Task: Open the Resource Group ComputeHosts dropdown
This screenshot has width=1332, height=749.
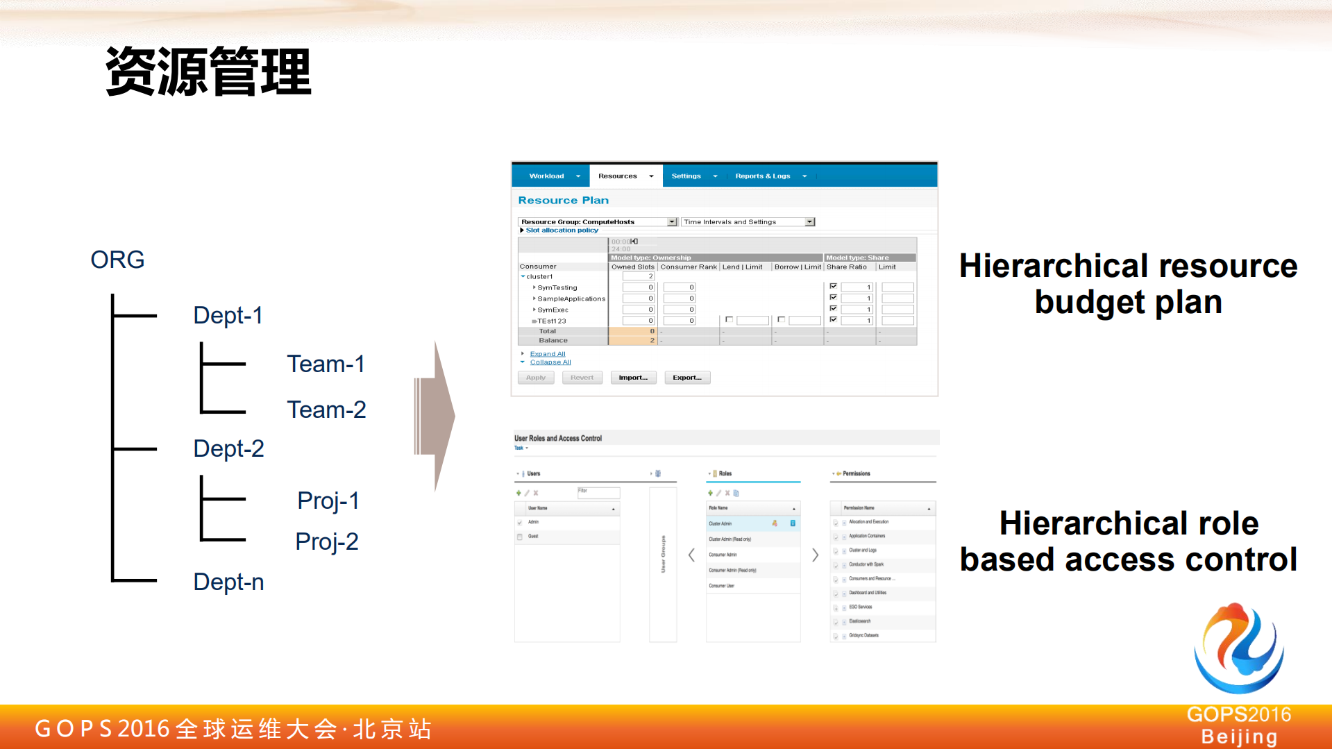Action: [671, 221]
